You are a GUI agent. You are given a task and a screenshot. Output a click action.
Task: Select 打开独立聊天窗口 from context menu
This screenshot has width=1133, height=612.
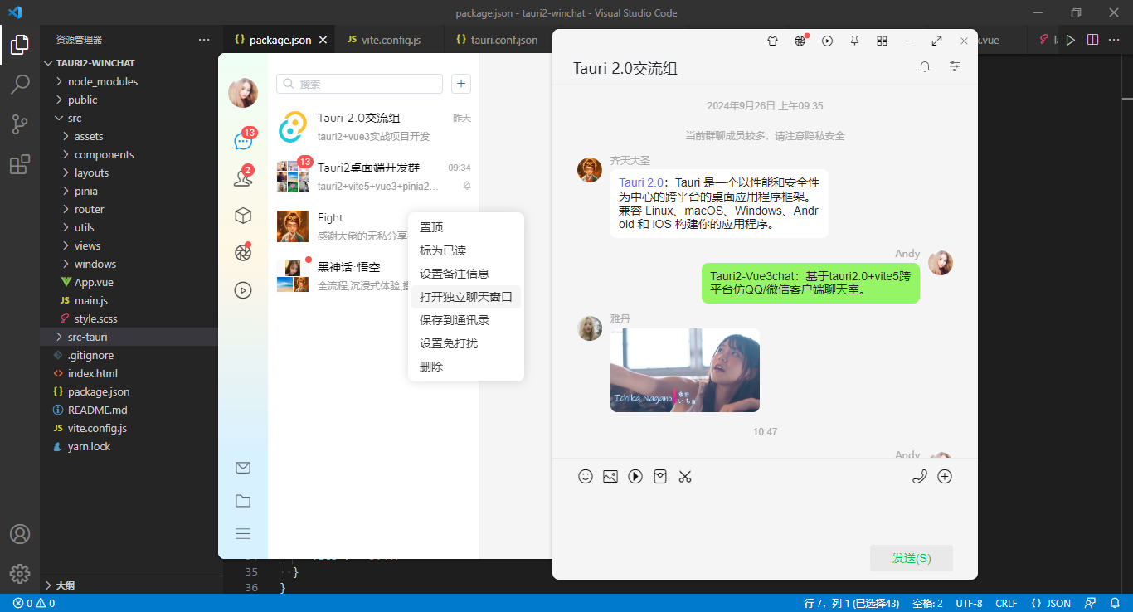coord(465,297)
